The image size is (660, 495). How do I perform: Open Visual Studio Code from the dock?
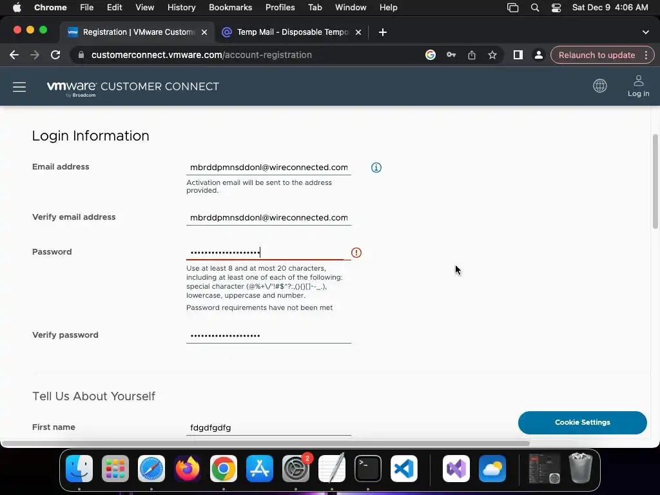point(404,469)
